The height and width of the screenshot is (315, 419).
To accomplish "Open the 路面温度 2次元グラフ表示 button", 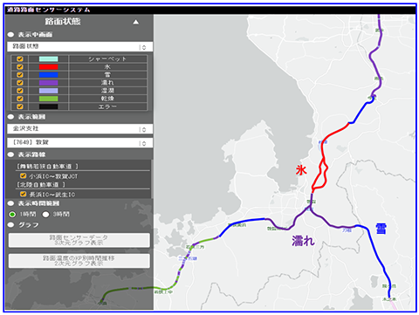I will pos(79,261).
